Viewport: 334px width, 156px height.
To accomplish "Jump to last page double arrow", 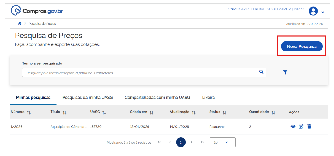I will point(202,142).
